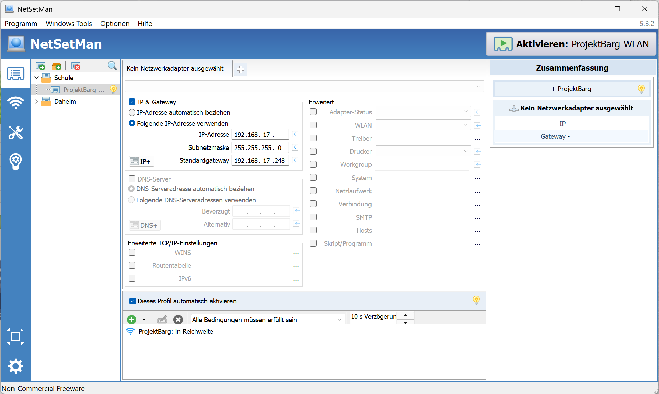Enable the IPv6 checkbox
Viewport: 659px width, 394px height.
click(x=132, y=278)
